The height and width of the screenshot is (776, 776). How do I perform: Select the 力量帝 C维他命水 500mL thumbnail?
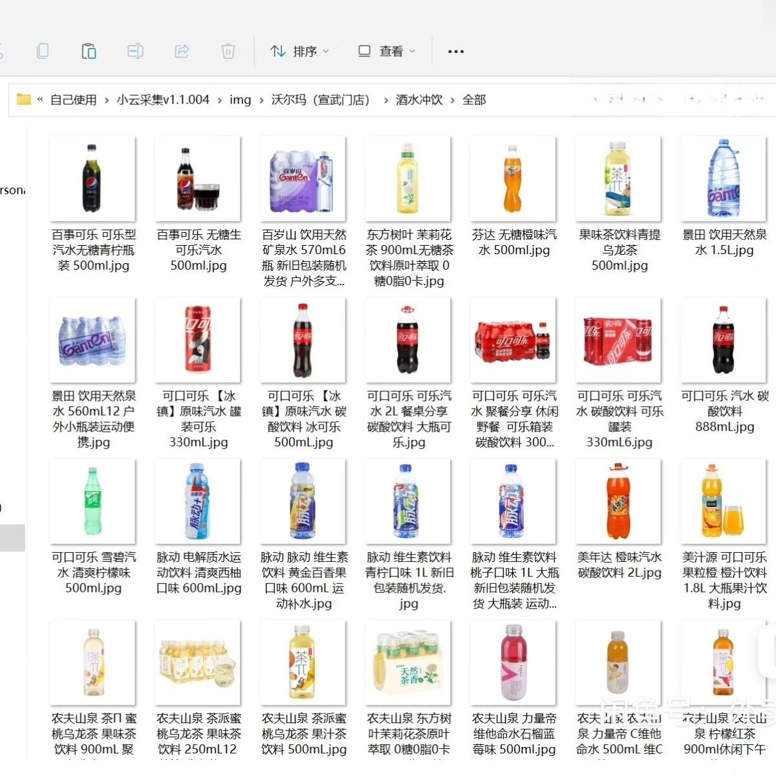pos(618,662)
